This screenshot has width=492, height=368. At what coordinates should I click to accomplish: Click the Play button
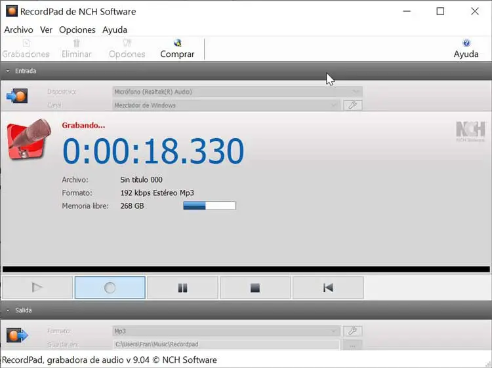click(x=37, y=287)
